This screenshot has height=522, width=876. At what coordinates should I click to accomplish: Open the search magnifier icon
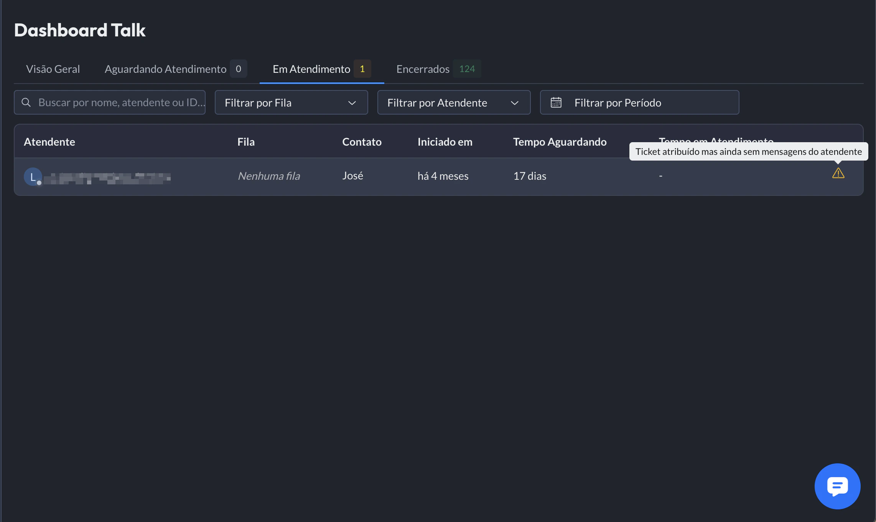[x=26, y=102]
